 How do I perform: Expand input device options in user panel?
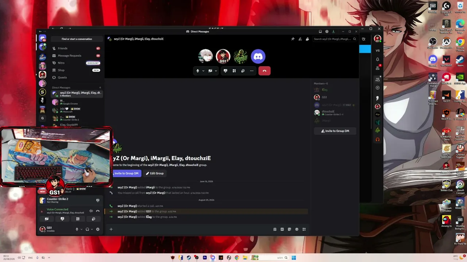[x=81, y=229]
